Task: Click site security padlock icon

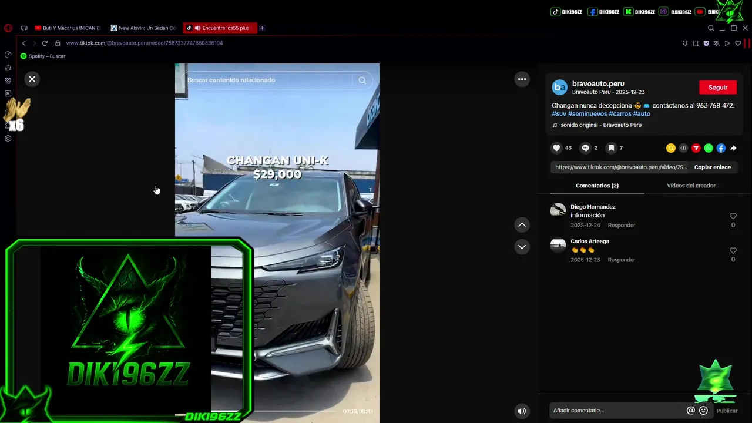Action: 58,43
